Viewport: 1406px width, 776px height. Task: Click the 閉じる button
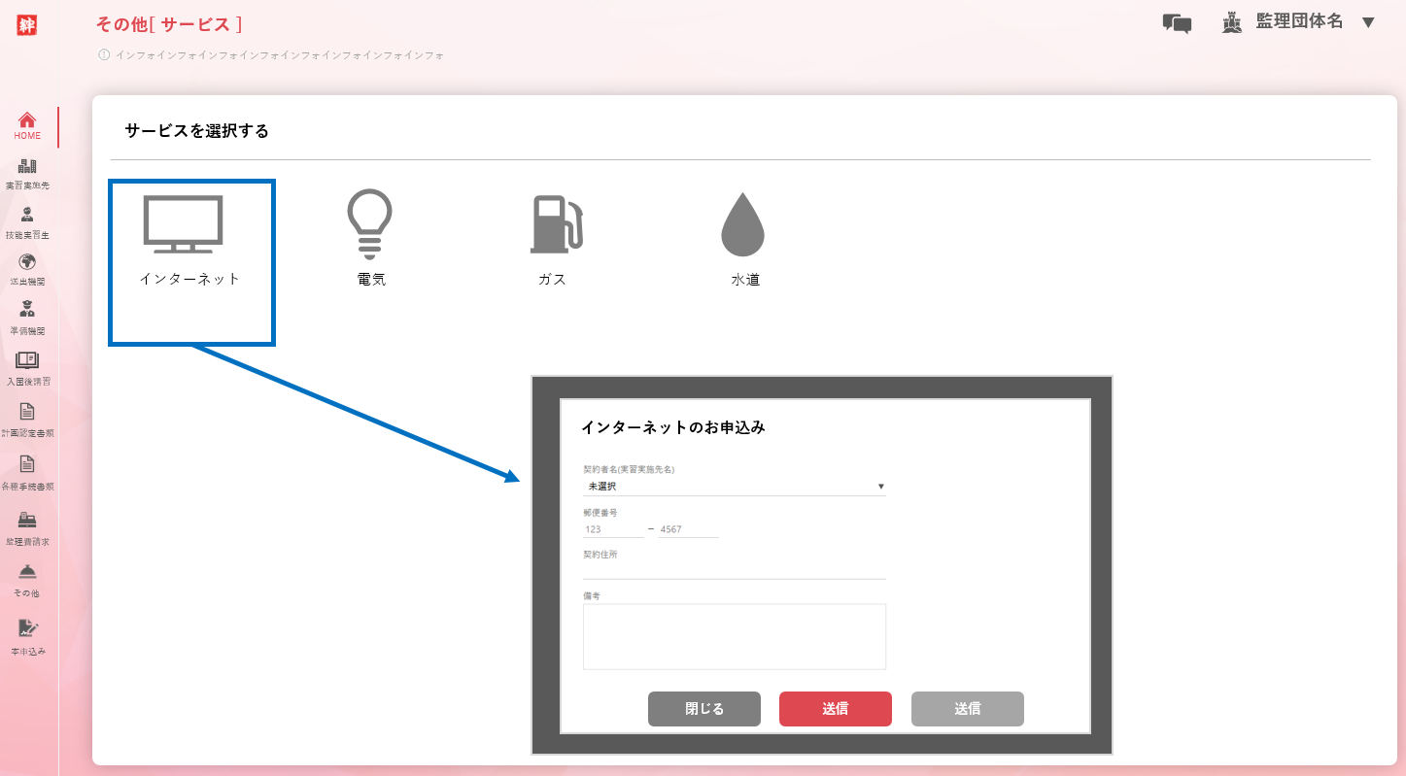[x=703, y=709]
